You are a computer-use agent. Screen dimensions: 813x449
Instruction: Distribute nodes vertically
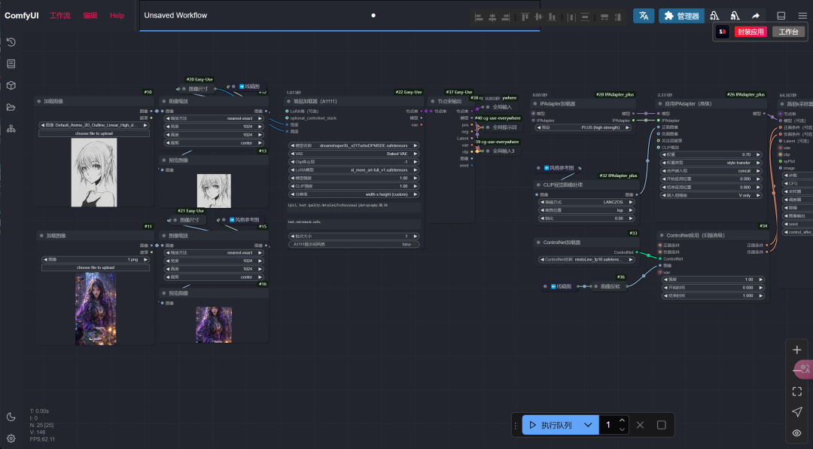click(x=585, y=17)
